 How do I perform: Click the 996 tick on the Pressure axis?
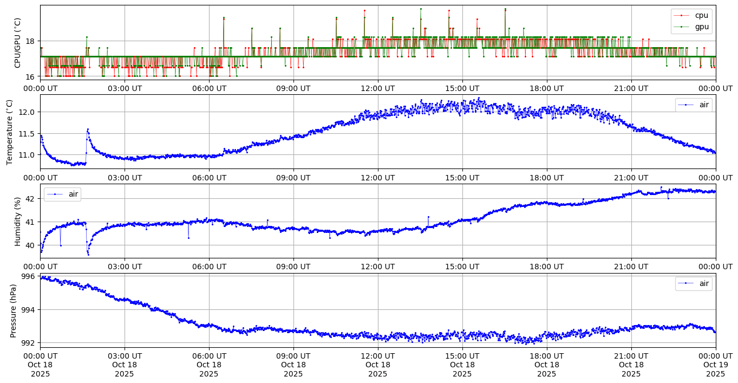[28, 276]
